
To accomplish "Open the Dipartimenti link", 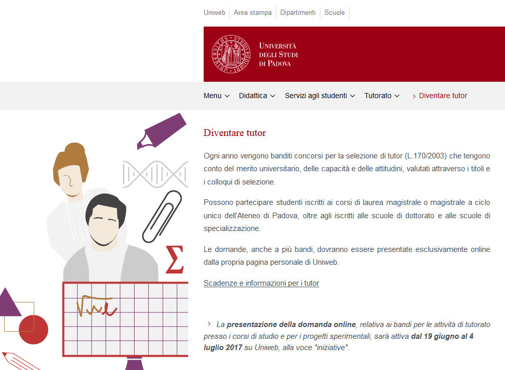I will pos(298,12).
